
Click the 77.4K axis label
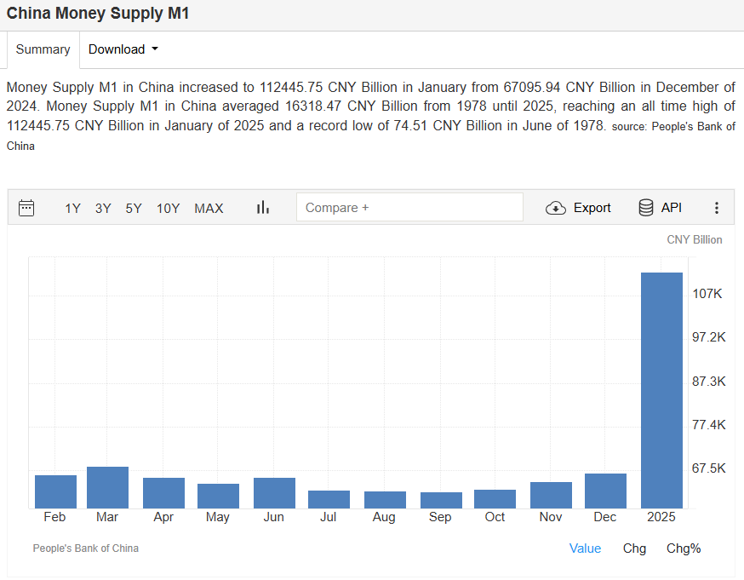tap(708, 425)
